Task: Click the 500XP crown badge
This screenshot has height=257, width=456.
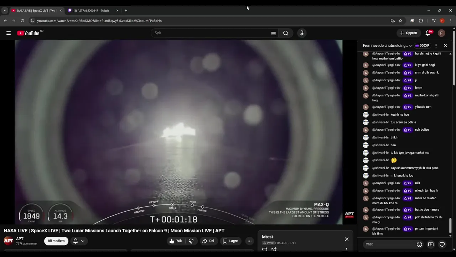Action: [423, 46]
